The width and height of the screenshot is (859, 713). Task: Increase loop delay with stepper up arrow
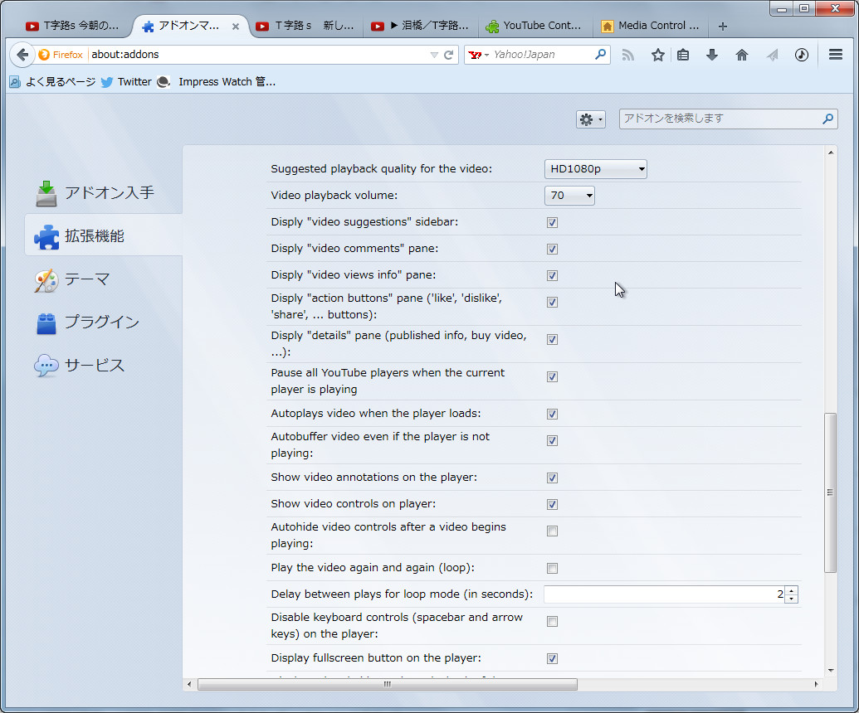click(792, 590)
